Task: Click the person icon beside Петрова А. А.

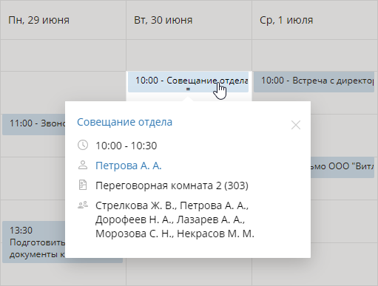Action: [83, 165]
